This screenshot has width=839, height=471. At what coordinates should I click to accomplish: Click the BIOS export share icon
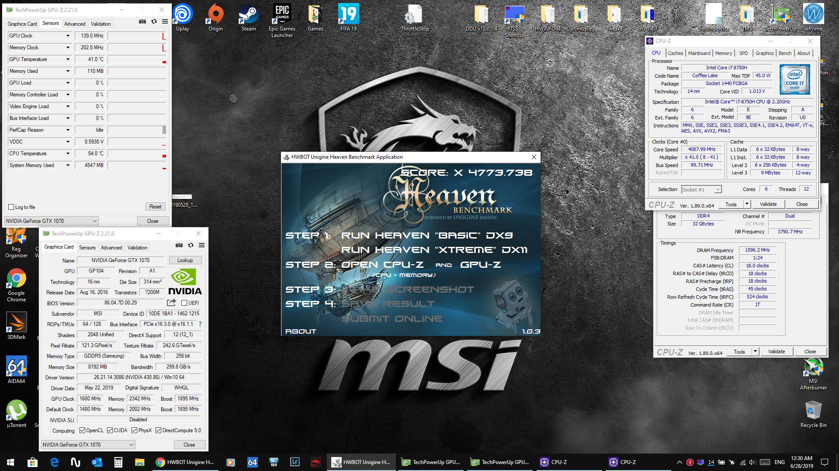click(x=171, y=302)
